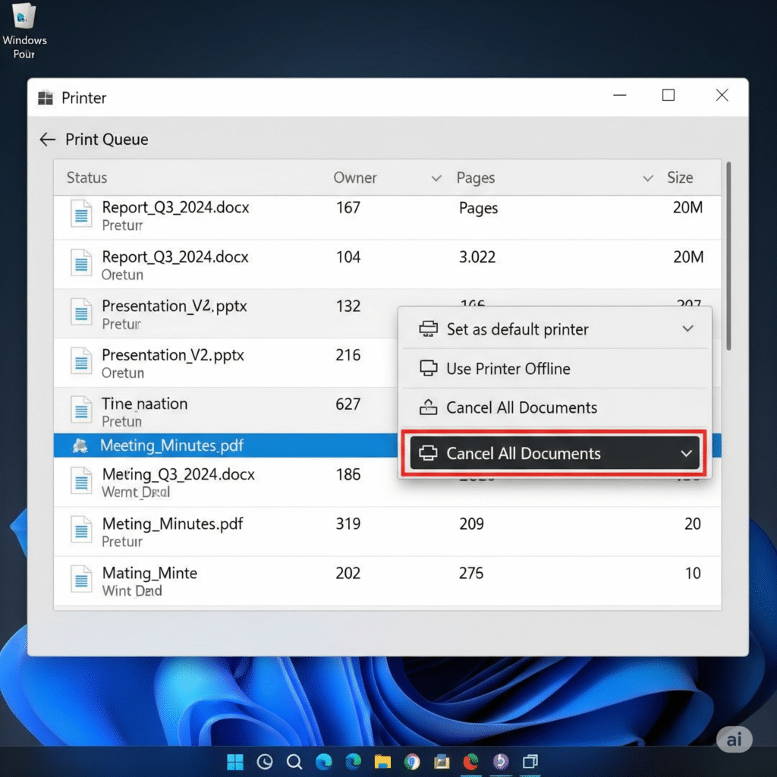The width and height of the screenshot is (777, 777).
Task: Click the Start button on the taskbar
Action: (235, 762)
